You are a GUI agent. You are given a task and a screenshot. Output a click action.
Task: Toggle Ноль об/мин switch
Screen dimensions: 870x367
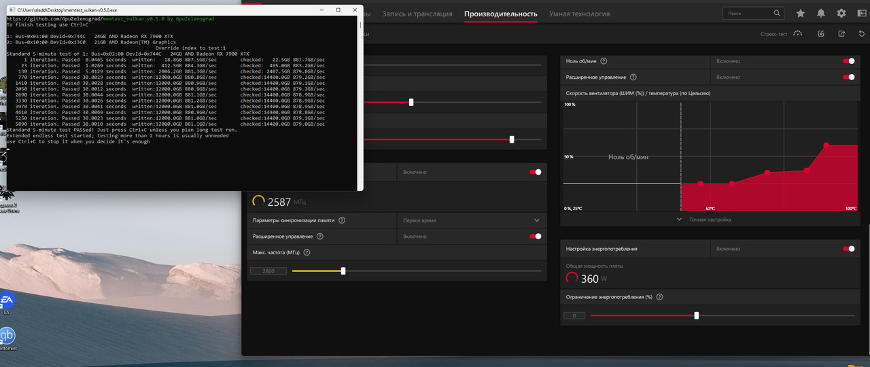pyautogui.click(x=849, y=61)
